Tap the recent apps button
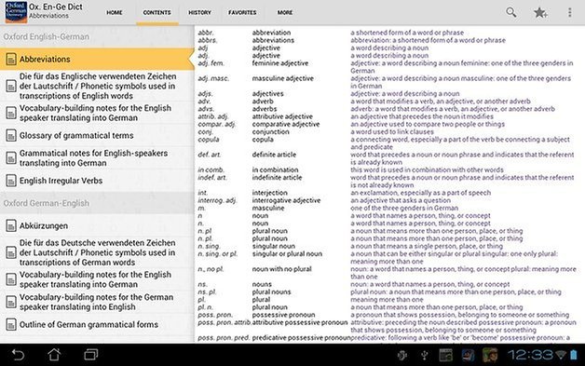 [90, 355]
